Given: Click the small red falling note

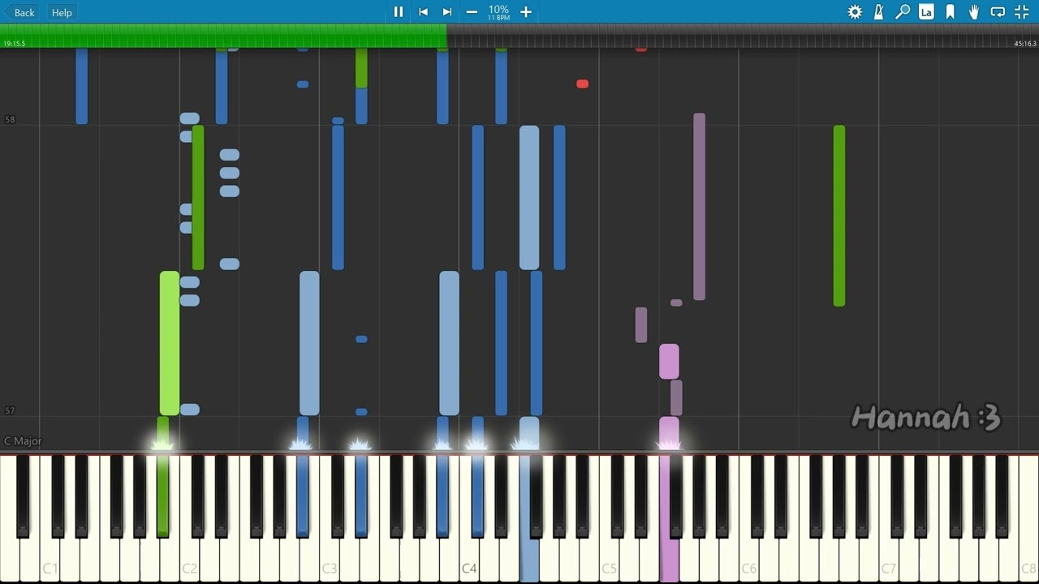Looking at the screenshot, I should [582, 84].
